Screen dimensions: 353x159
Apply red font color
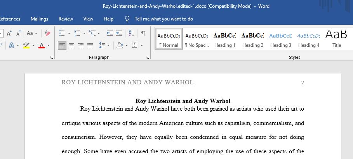[x=42, y=45]
